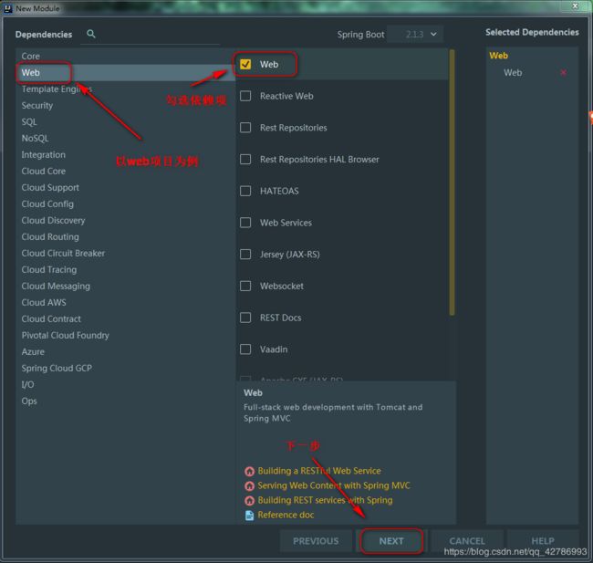Select the SQL category
The image size is (593, 563).
(126, 122)
